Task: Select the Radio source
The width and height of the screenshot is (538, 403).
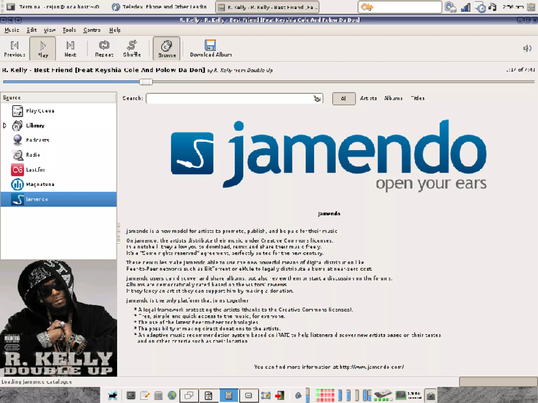Action: (x=33, y=155)
